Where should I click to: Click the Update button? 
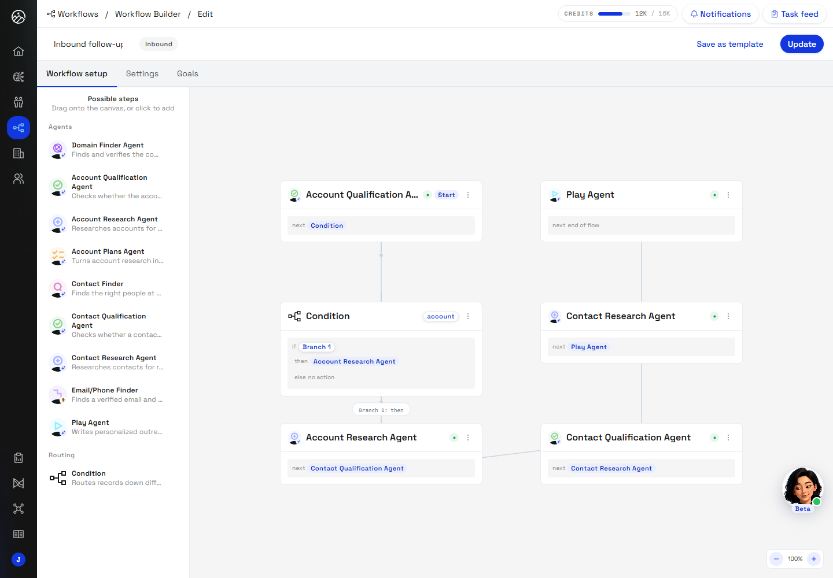point(802,44)
